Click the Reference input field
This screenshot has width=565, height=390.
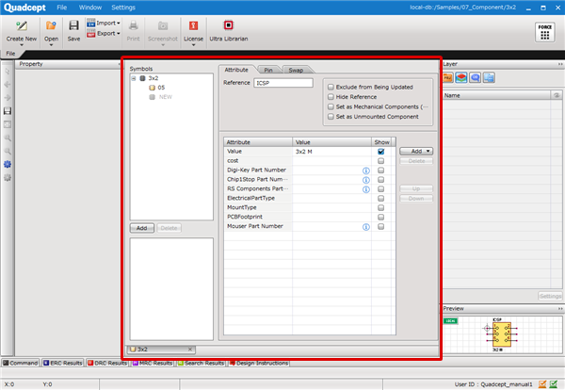coord(276,83)
